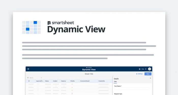Open the hamburger menu in Dynamic View
The height and width of the screenshot is (95, 178).
tap(28, 69)
